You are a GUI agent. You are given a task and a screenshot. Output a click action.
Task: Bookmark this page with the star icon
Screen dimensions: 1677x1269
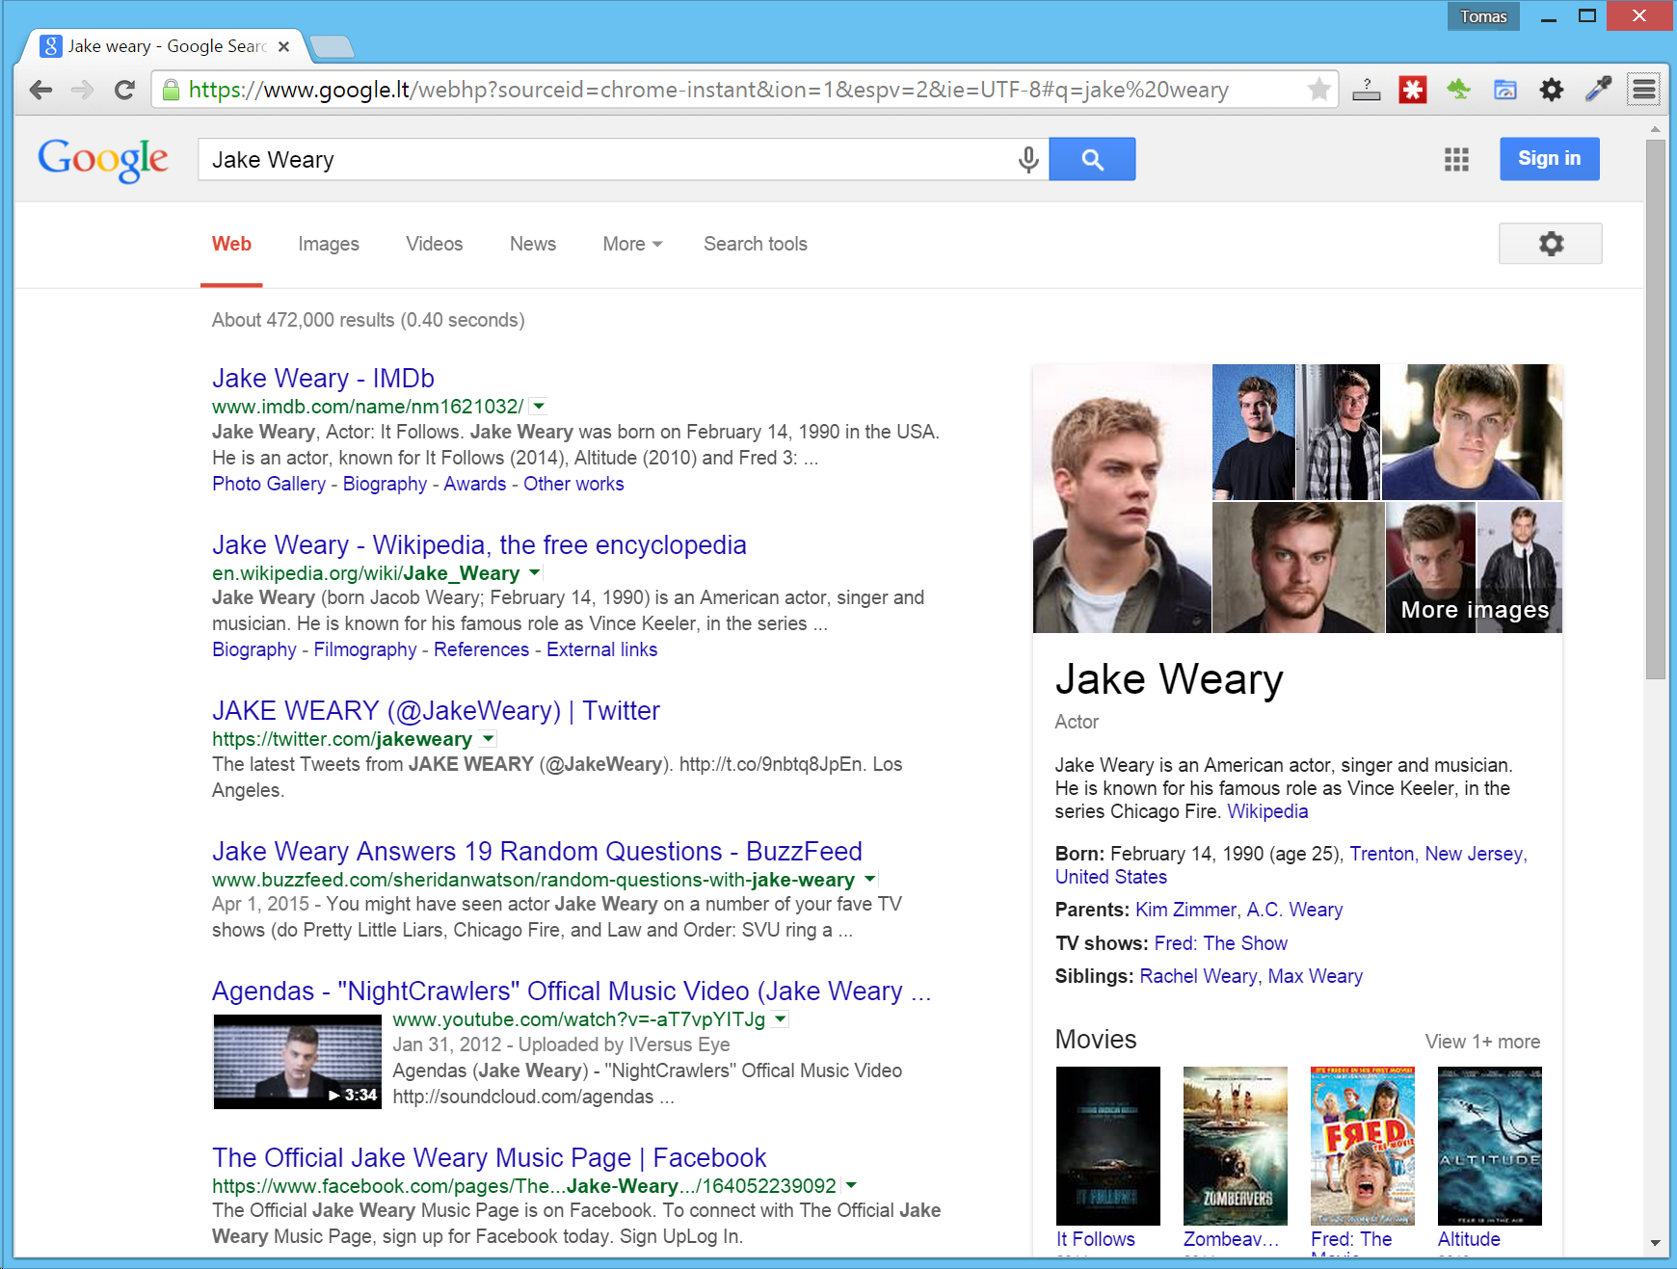[x=1318, y=90]
